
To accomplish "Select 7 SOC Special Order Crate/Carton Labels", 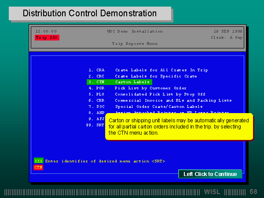I will pos(146,106).
